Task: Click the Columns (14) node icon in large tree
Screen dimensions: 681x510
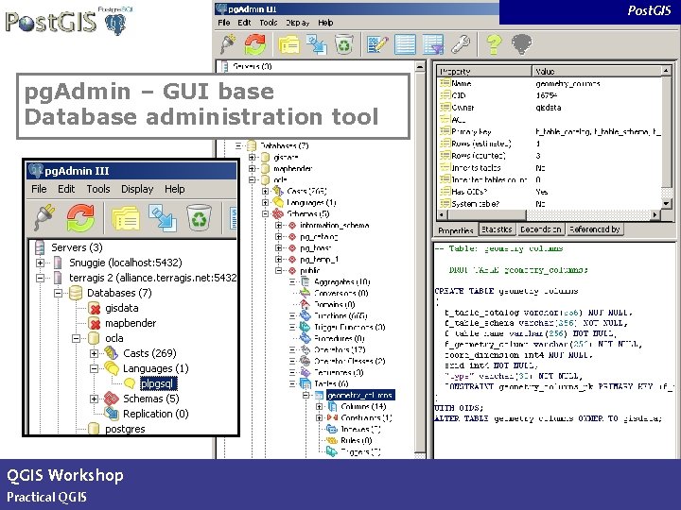Action: click(333, 406)
